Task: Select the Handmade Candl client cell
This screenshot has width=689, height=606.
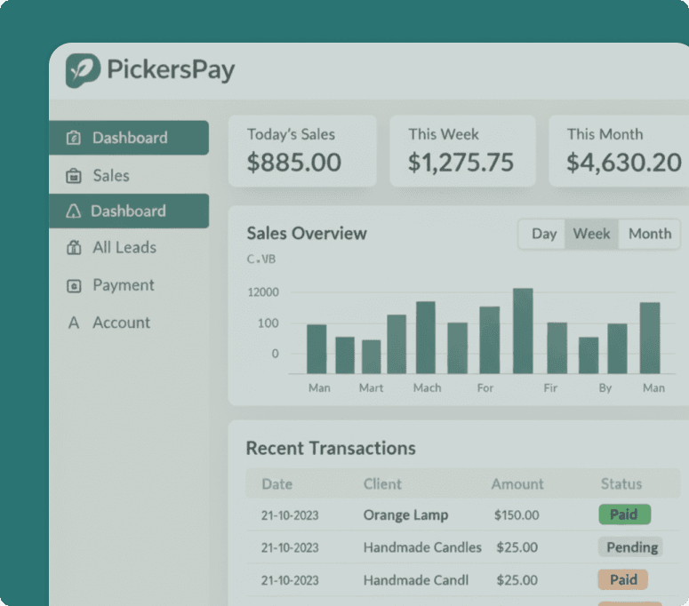Action: 416,580
